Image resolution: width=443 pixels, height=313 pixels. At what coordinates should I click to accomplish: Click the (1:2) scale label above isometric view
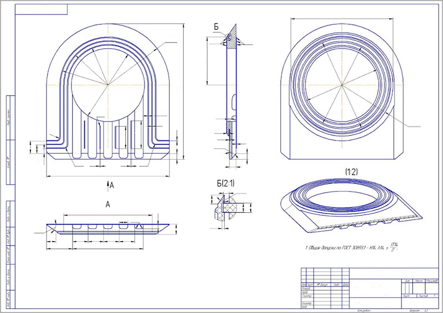[x=351, y=172]
